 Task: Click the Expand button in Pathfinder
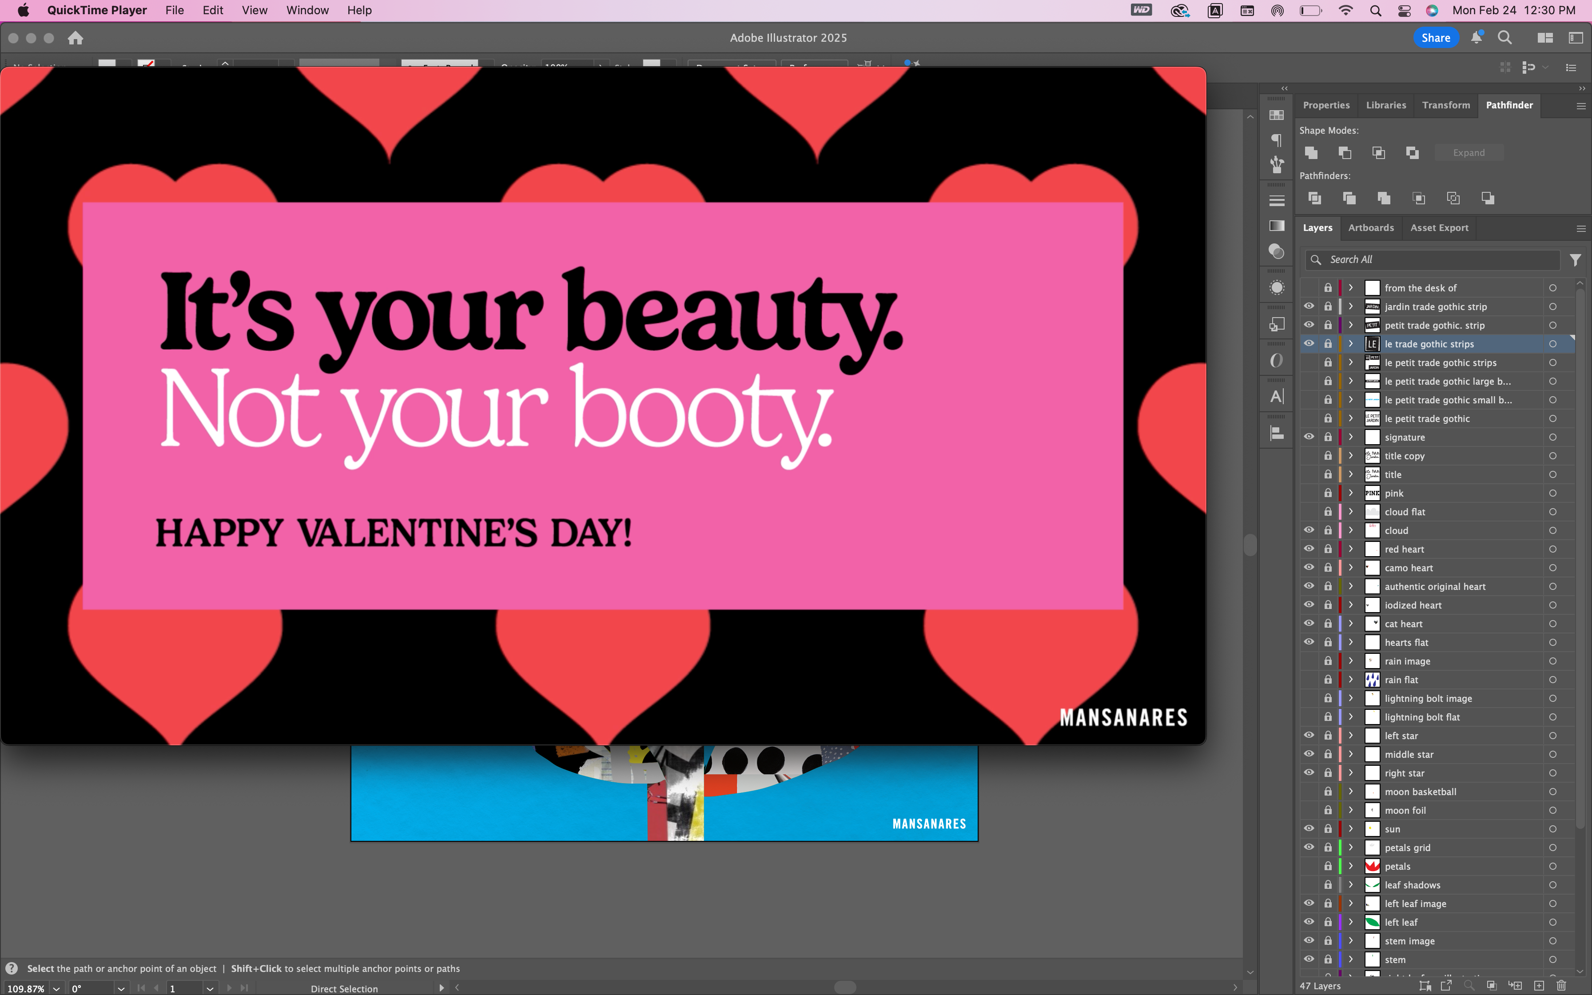[x=1469, y=152]
